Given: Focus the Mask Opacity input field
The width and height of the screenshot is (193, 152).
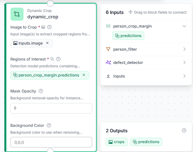Looking at the screenshot, I should pos(51,108).
